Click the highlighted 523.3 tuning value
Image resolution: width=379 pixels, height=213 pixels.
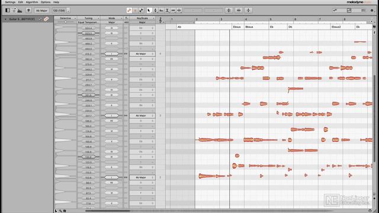[x=88, y=33]
